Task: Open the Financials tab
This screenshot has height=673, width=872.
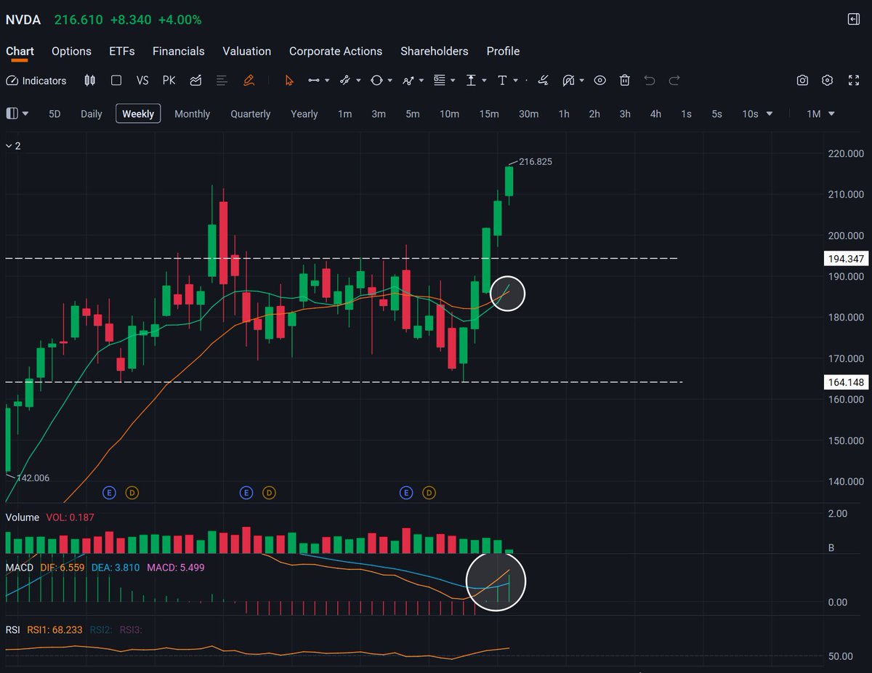Action: pos(179,51)
